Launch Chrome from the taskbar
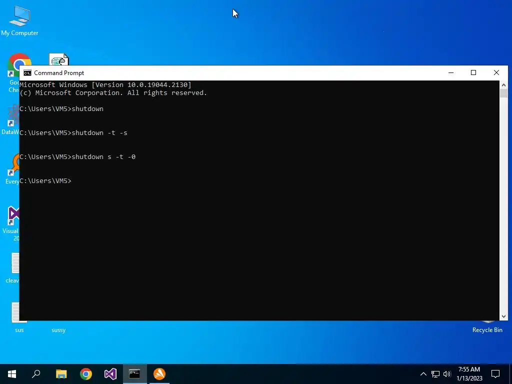Viewport: 512px width, 384px height. click(x=86, y=374)
